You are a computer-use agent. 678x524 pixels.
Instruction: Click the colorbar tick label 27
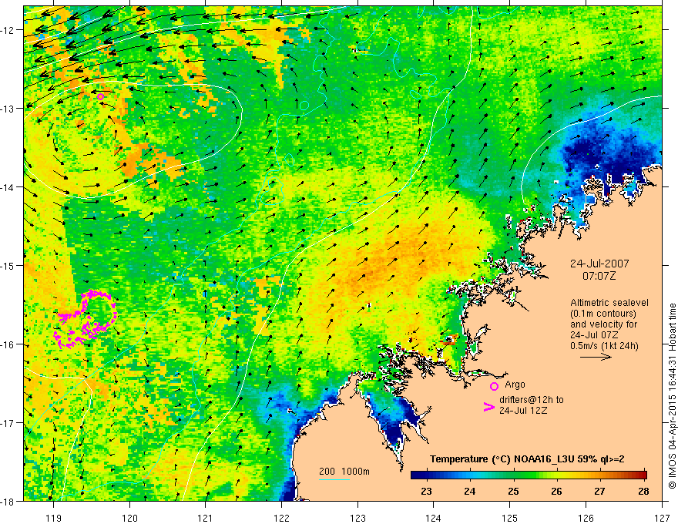pyautogui.click(x=599, y=491)
